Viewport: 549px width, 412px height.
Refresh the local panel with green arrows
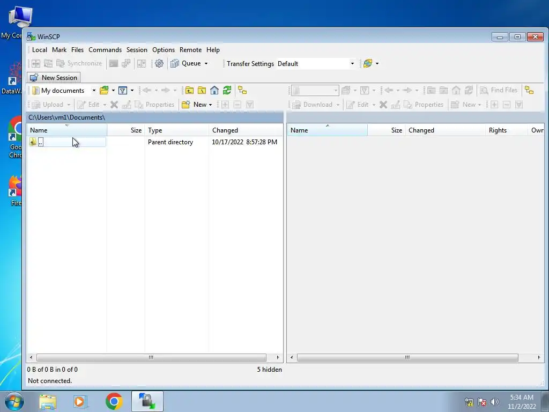coord(227,90)
